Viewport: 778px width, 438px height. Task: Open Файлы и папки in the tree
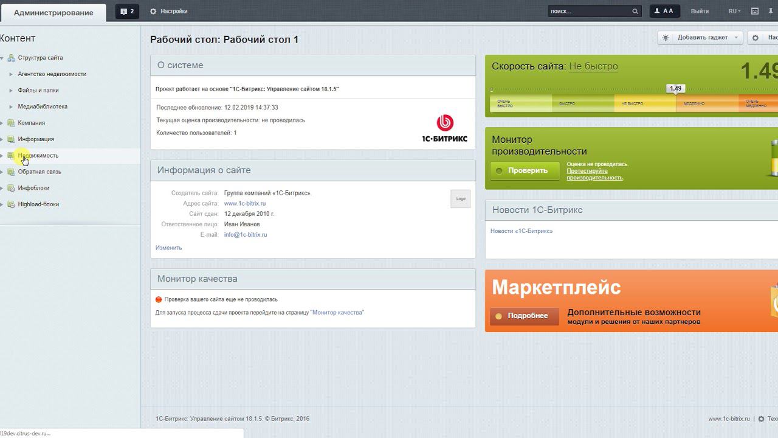click(38, 91)
